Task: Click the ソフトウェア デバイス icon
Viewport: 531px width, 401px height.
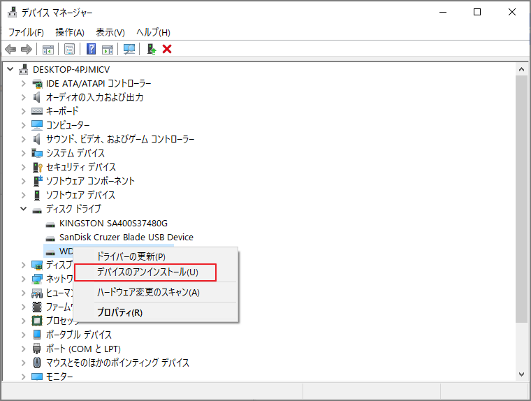Action: [37, 195]
